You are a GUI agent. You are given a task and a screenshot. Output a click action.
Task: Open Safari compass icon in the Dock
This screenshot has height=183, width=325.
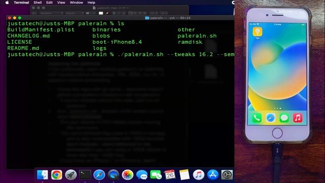[99, 175]
